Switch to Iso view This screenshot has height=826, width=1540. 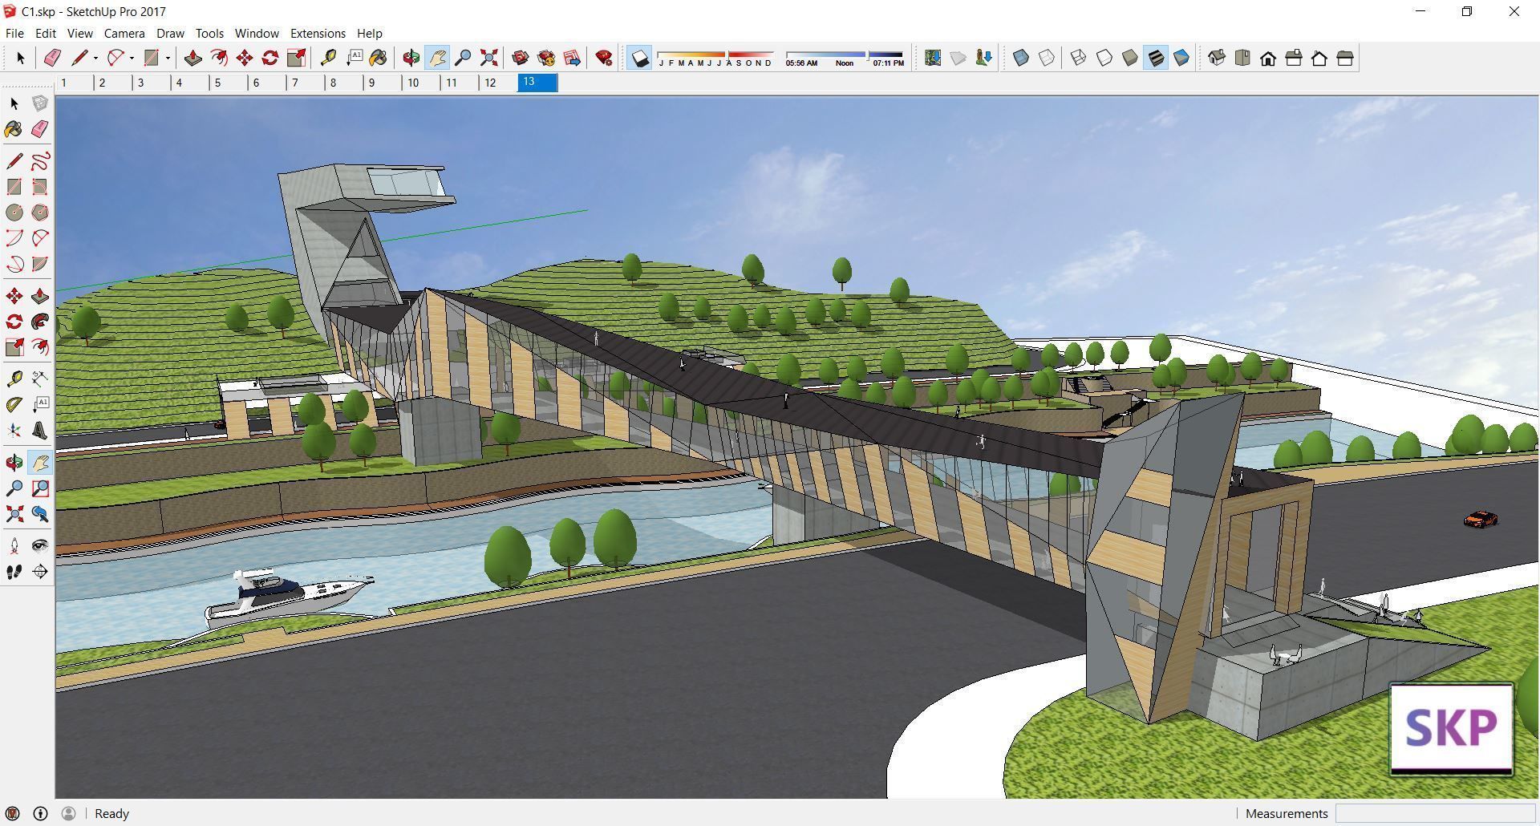(x=1217, y=58)
